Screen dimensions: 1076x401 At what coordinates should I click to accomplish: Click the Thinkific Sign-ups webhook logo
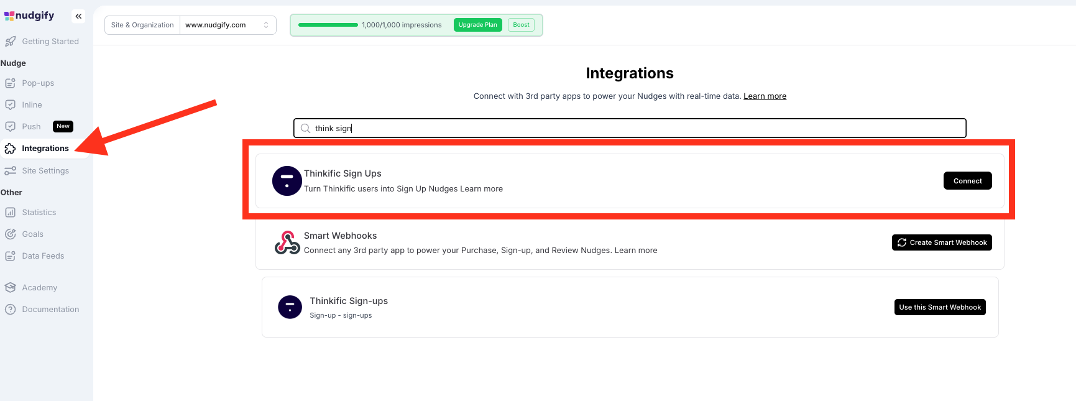point(290,307)
